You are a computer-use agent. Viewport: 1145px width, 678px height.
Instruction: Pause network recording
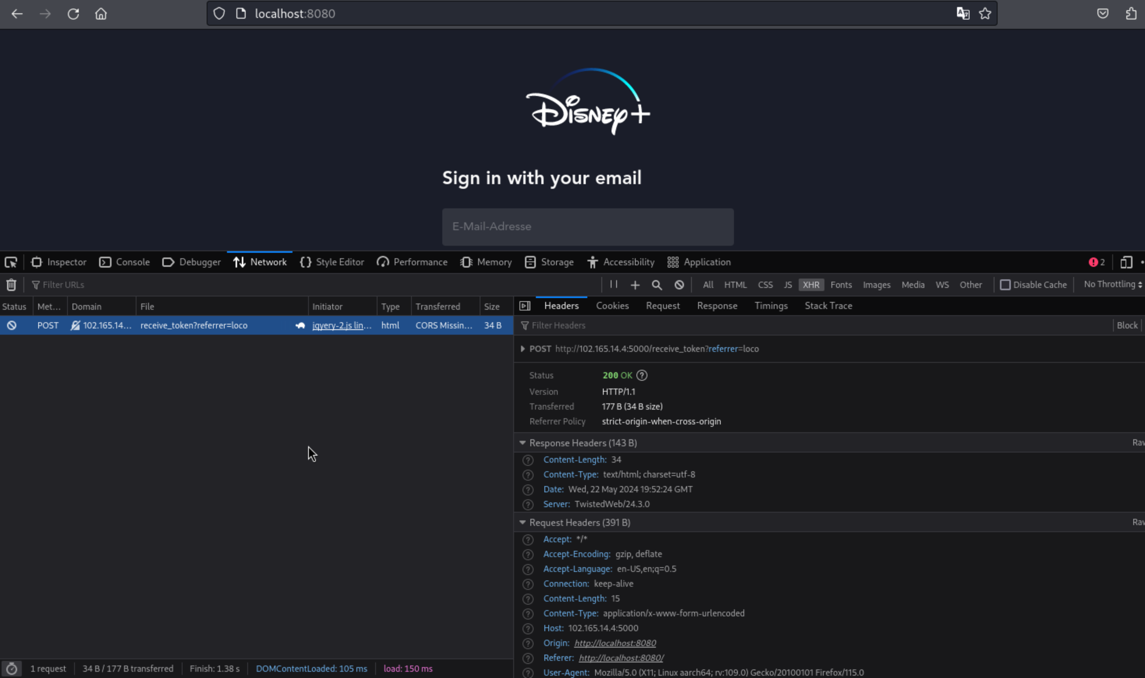click(x=613, y=285)
